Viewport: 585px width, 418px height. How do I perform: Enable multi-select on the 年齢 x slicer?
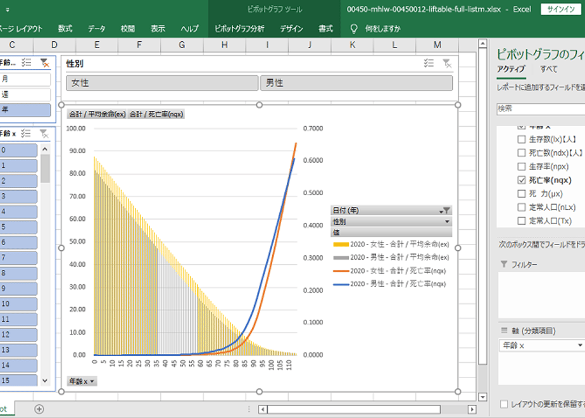27,133
